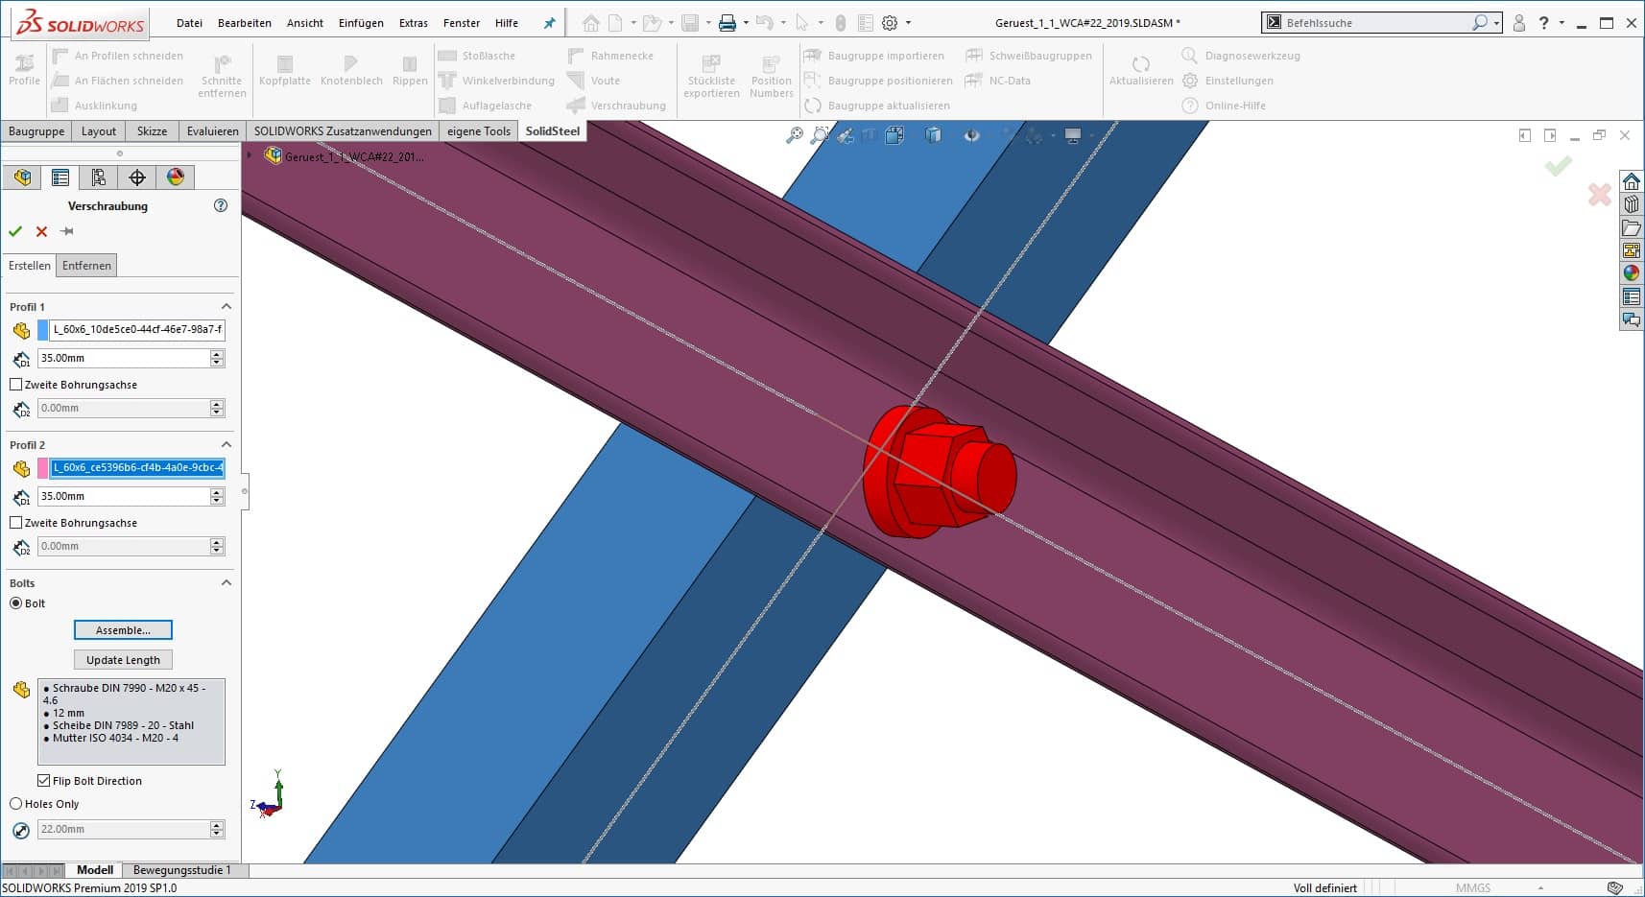
Task: Click Stückliste exportieren in the ribbon
Action: click(711, 76)
